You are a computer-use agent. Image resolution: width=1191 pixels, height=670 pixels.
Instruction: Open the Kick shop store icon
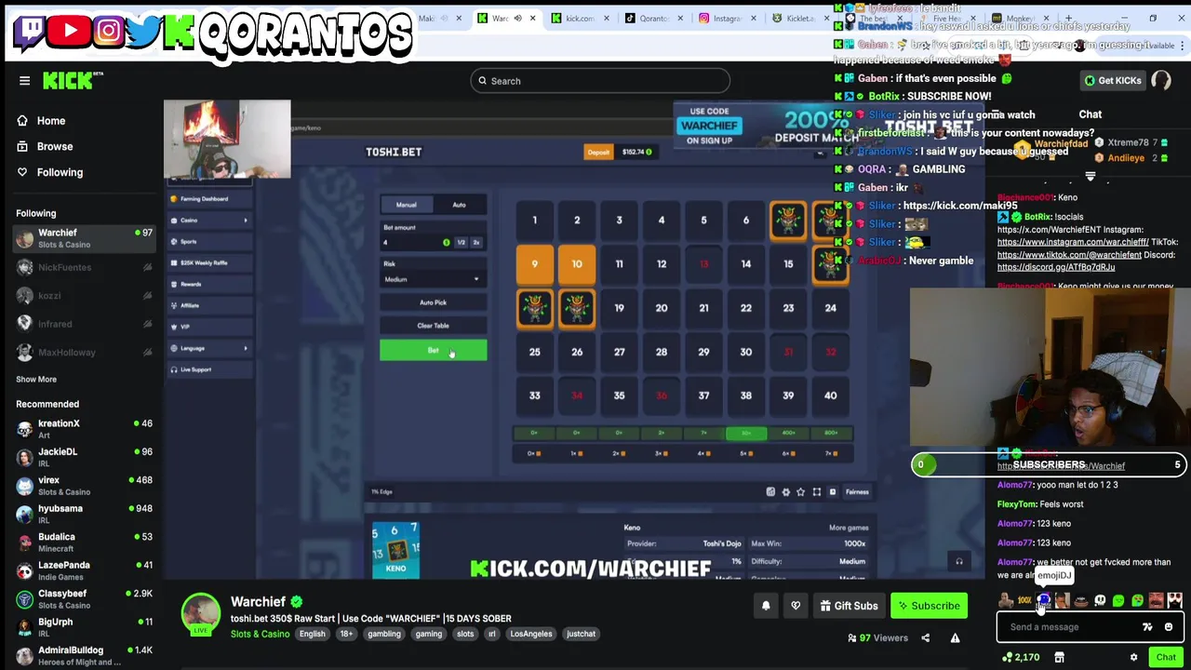(1059, 657)
